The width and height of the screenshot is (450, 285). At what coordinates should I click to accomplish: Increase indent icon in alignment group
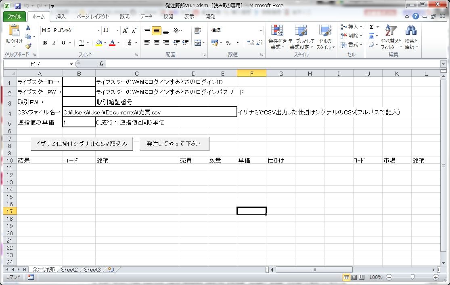186,43
